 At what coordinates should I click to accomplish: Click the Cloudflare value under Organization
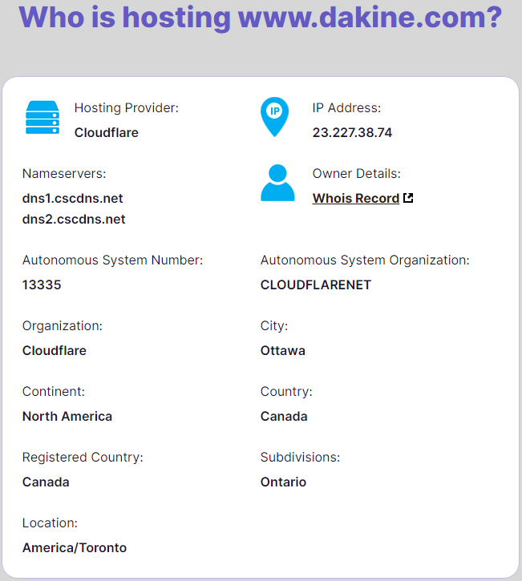[x=55, y=350]
